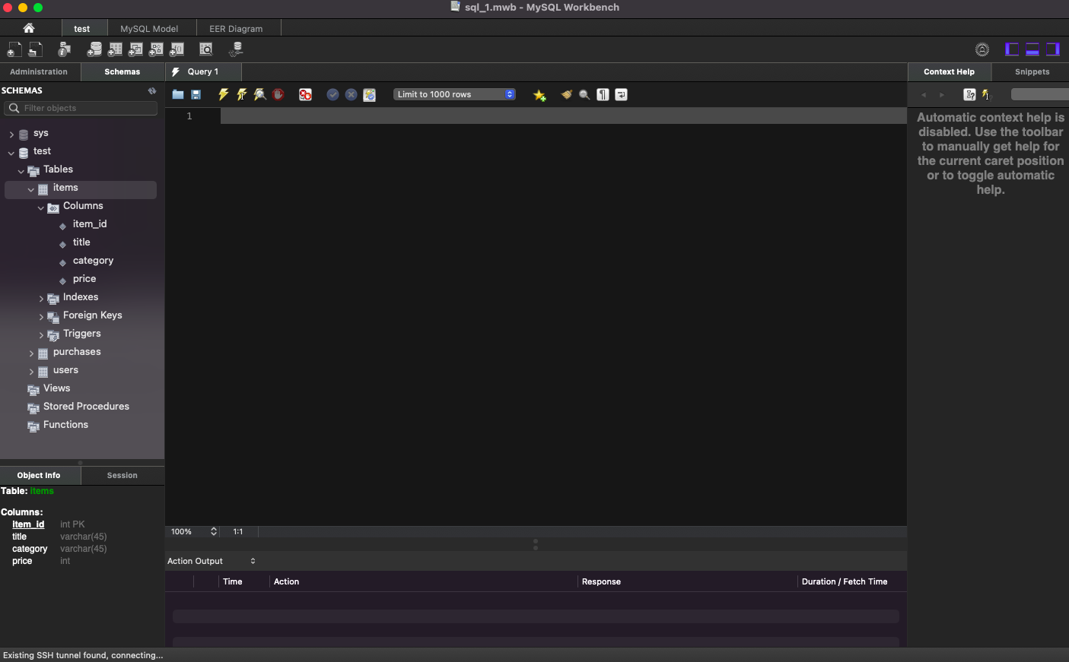Collapse the Tables folder
The image size is (1069, 662).
pyautogui.click(x=21, y=171)
